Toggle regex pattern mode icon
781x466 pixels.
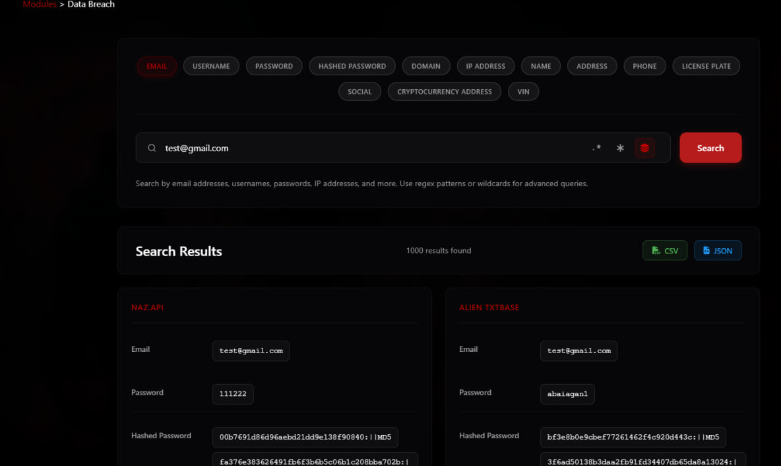point(597,148)
